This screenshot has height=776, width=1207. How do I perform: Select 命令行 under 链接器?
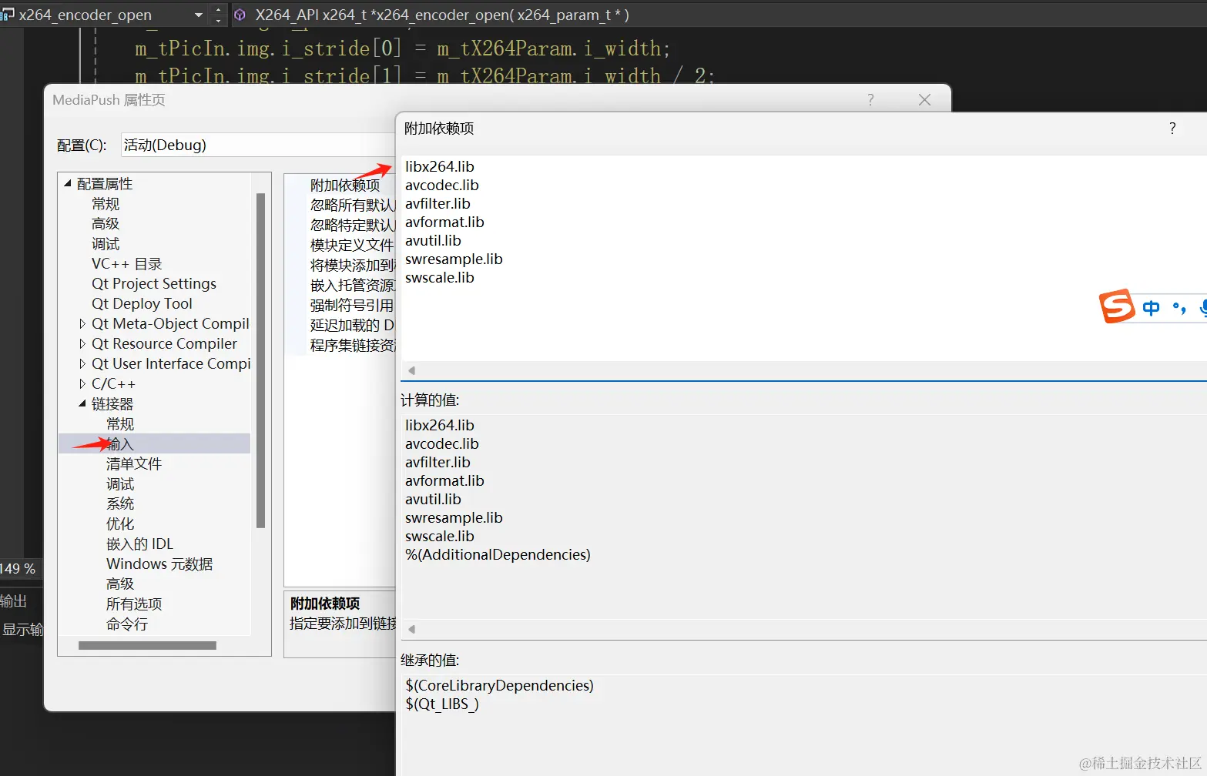click(x=127, y=624)
